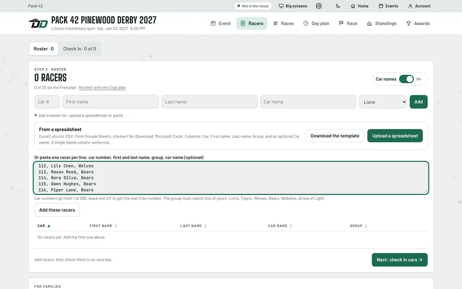Sort by Group column
Viewport: 462px width, 289px height.
(x=358, y=226)
